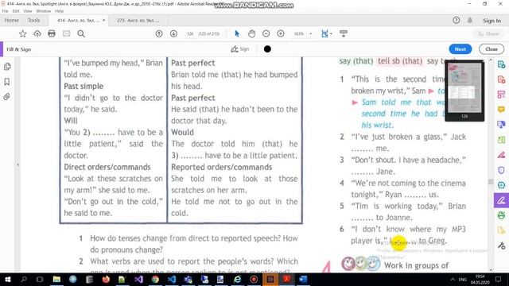
Task: Open the bookmarks panel icon
Action: (7, 82)
